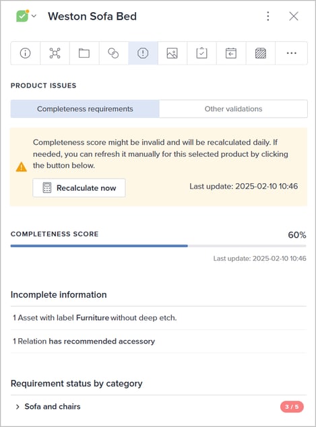Image resolution: width=316 pixels, height=427 pixels.
Task: Open the Furniture asset without deep etch issue
Action: click(x=95, y=318)
